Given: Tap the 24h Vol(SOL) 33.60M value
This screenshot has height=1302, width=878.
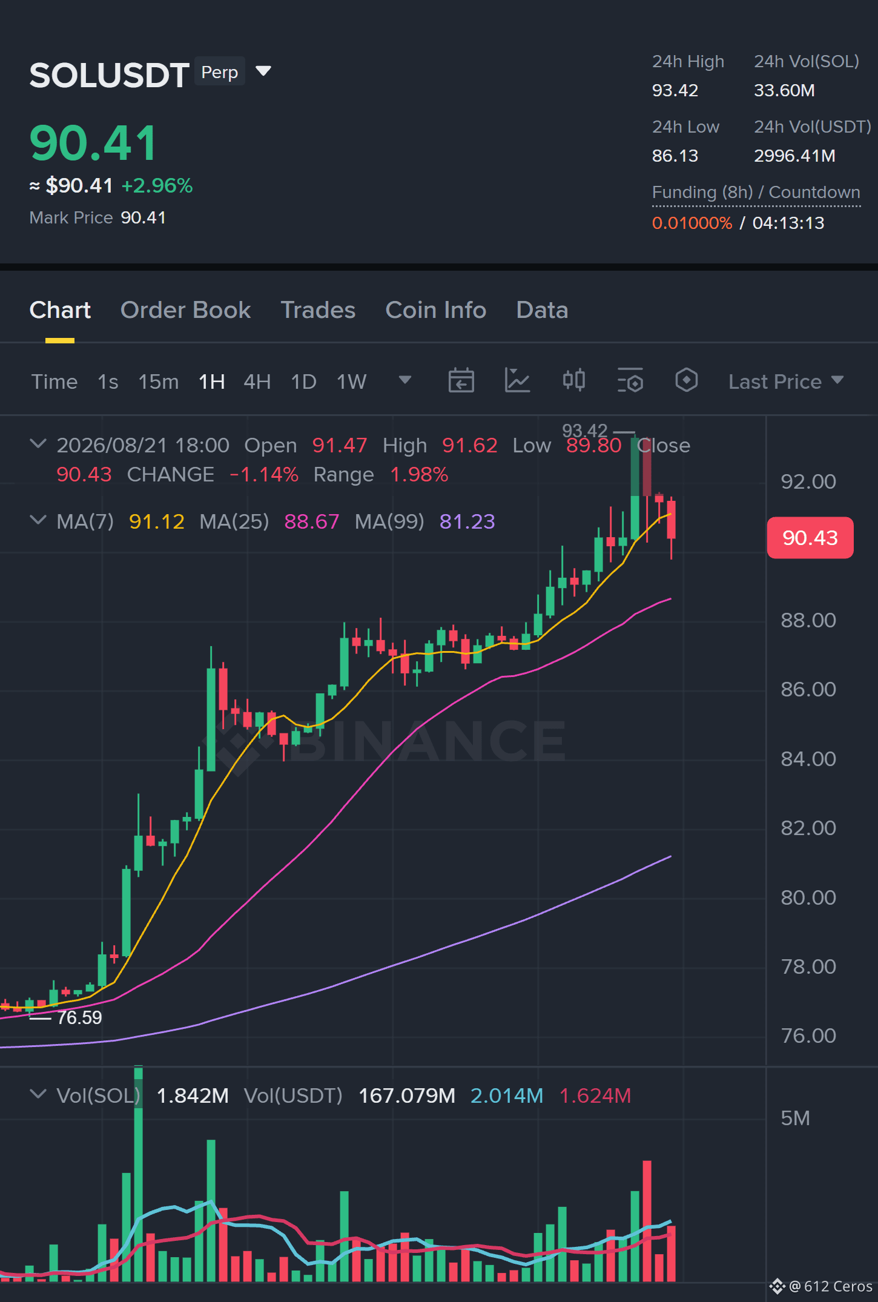Looking at the screenshot, I should point(784,90).
